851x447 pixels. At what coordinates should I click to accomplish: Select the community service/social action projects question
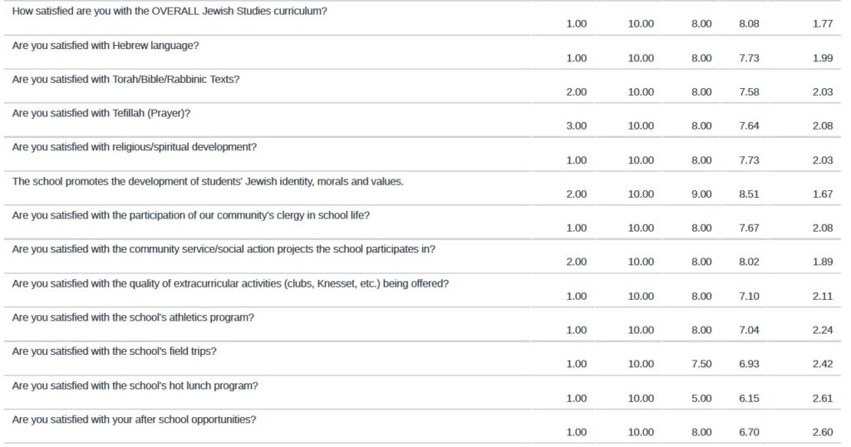coord(224,249)
